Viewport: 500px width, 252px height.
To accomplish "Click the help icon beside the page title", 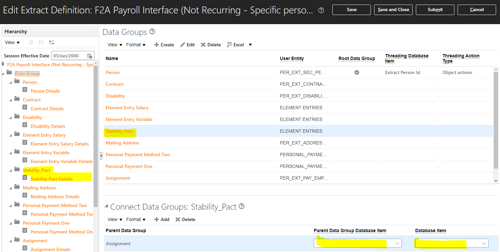I will (x=321, y=10).
